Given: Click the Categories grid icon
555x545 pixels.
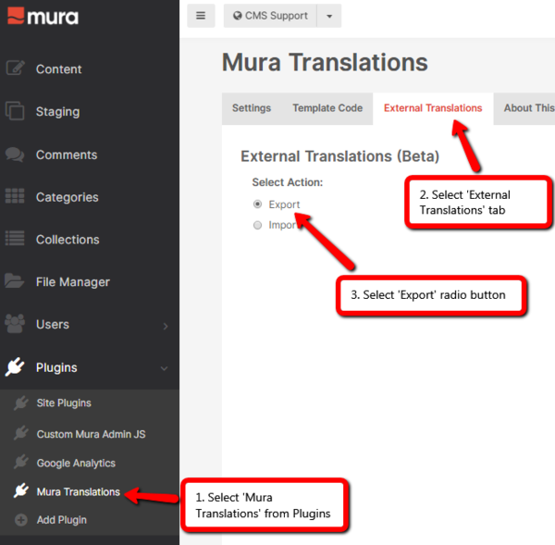Looking at the screenshot, I should [x=15, y=196].
